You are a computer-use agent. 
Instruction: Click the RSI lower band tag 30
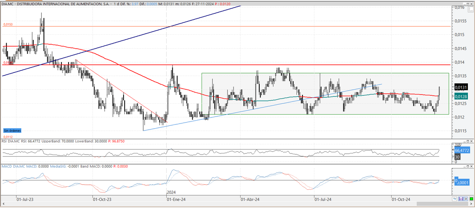(x=457, y=157)
